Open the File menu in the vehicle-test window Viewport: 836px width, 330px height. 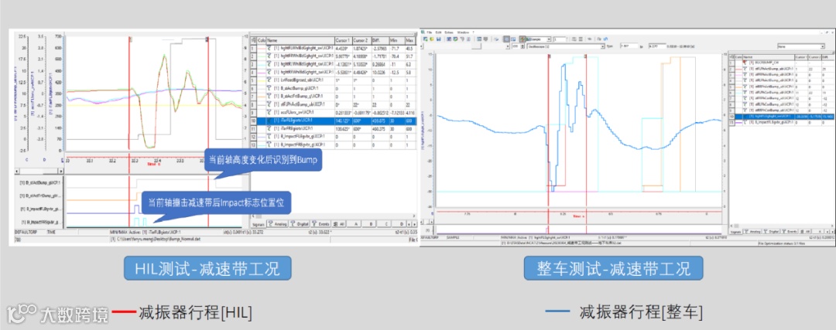point(429,32)
